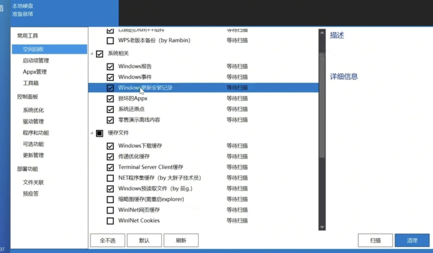Open 程序和功能 page
The width and height of the screenshot is (433, 253).
click(36, 133)
